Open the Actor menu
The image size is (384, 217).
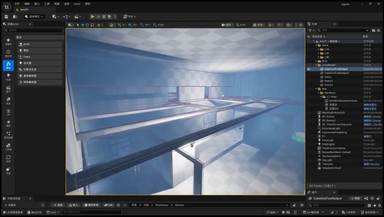coord(77,4)
